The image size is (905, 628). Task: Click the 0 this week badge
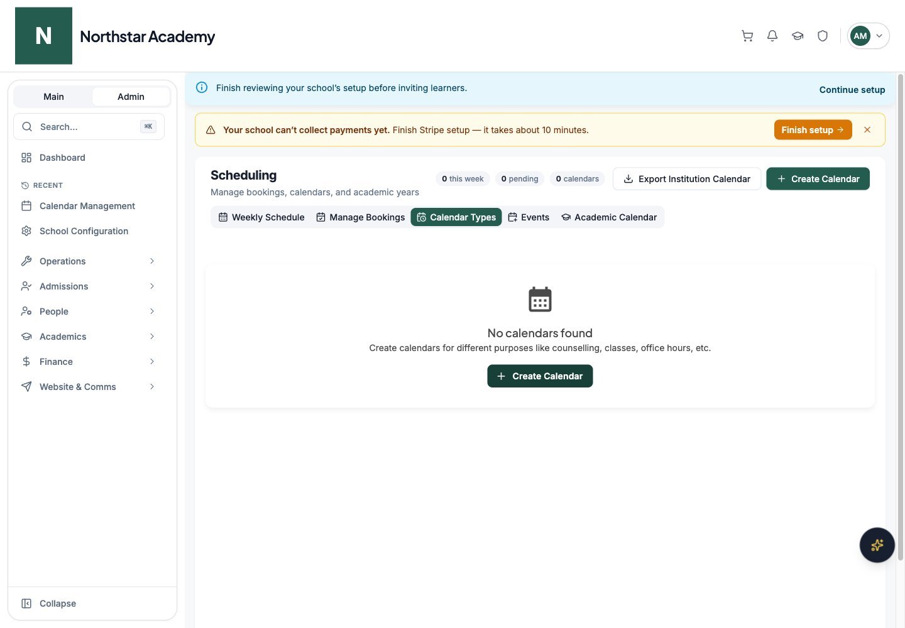(463, 179)
